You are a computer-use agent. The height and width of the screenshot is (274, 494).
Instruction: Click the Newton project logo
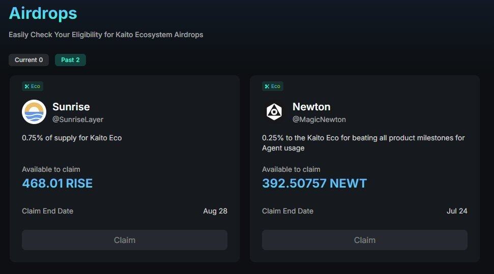coord(274,112)
